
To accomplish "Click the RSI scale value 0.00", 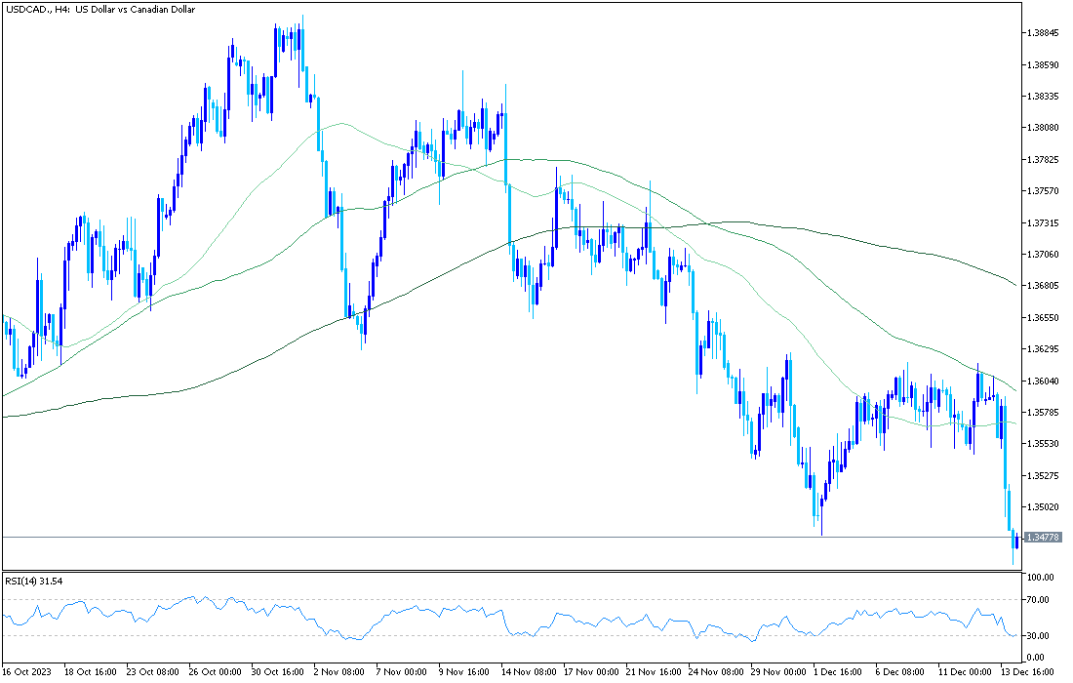I will coord(1037,659).
